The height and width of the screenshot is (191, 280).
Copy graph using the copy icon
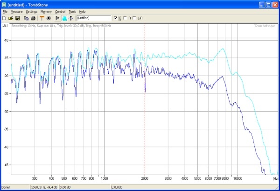tap(26, 18)
